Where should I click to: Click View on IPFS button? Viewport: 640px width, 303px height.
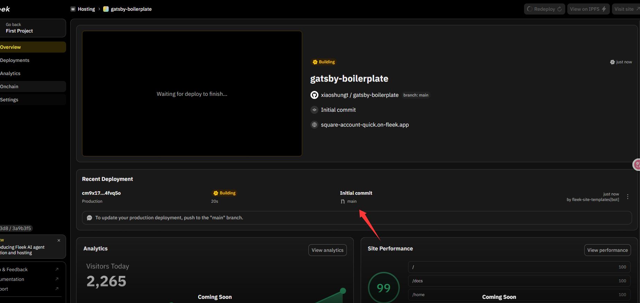588,9
